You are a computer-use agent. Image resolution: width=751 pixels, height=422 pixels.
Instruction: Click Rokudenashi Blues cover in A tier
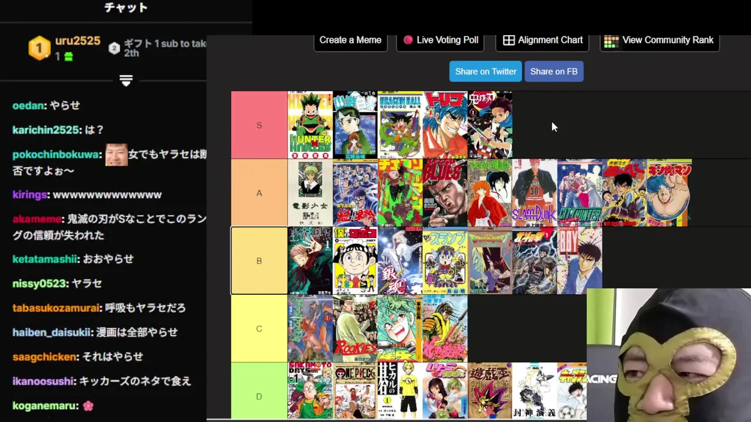[445, 193]
